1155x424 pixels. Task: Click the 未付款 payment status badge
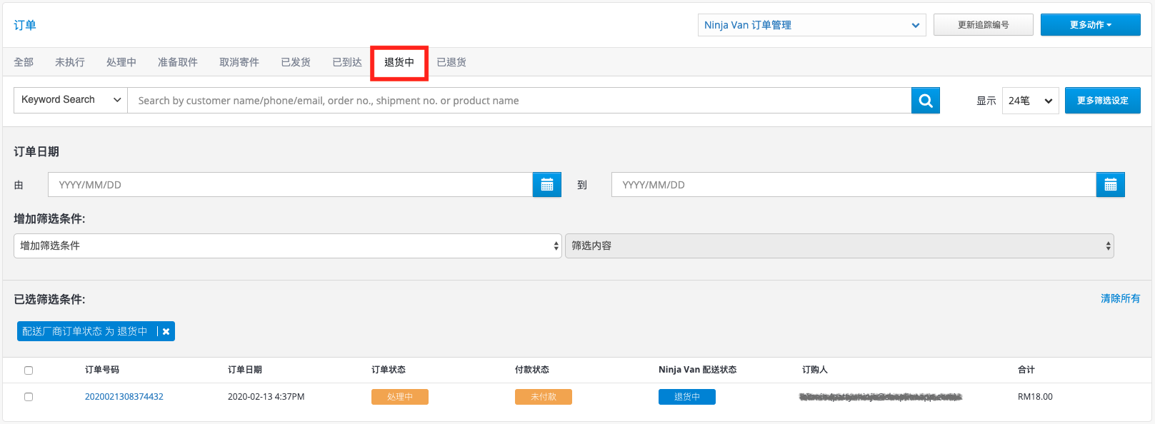click(544, 397)
